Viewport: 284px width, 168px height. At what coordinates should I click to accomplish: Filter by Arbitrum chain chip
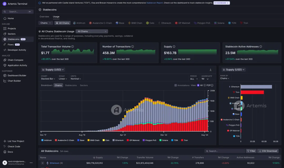[x=79, y=23]
